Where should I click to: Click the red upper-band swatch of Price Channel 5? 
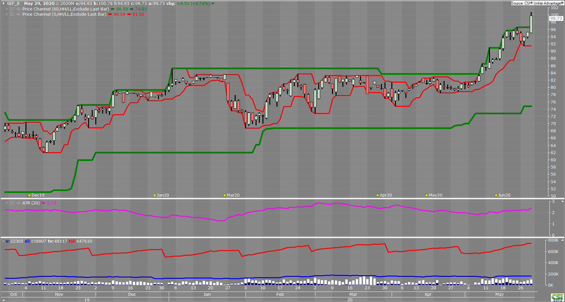click(x=110, y=14)
